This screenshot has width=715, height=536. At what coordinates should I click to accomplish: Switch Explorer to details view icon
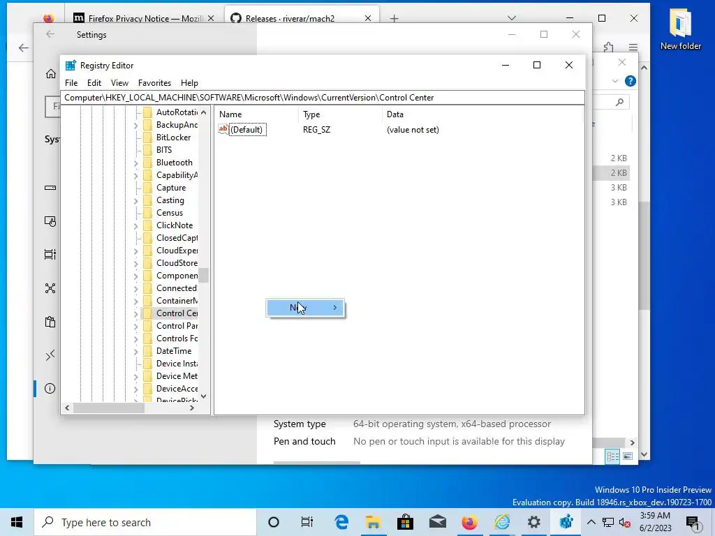click(x=612, y=456)
